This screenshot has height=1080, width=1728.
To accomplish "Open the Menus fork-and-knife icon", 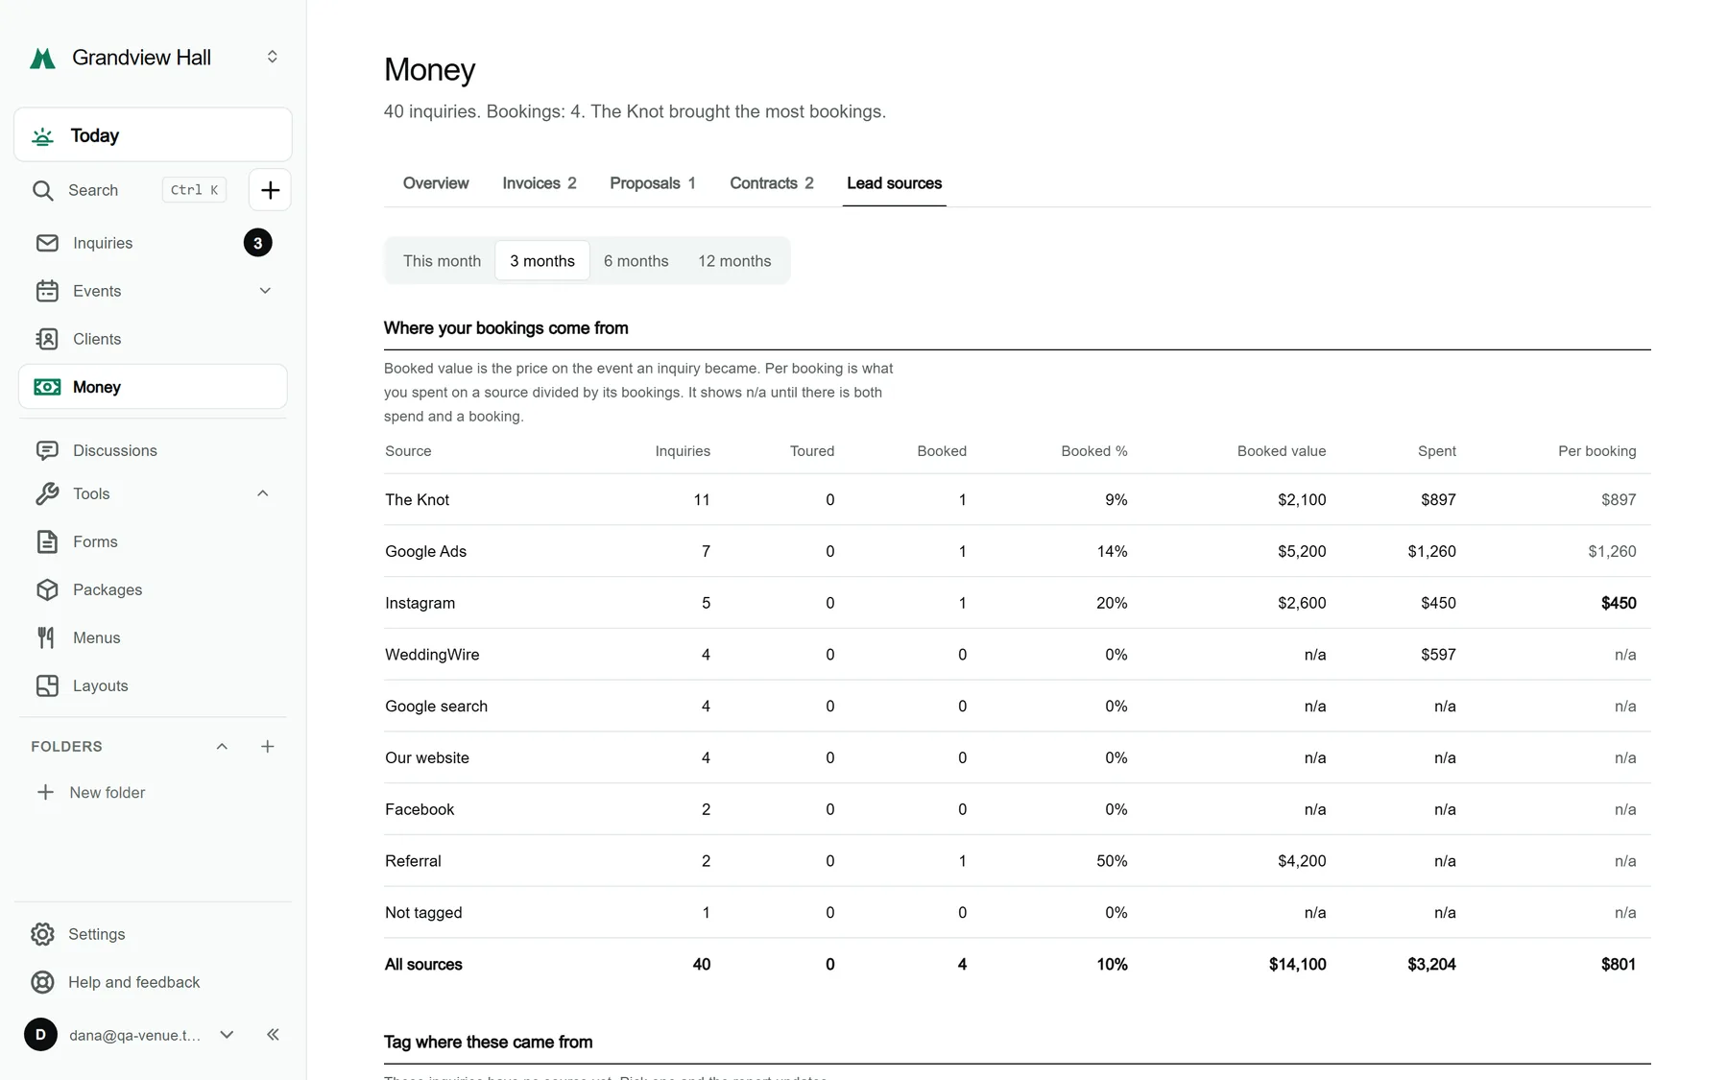I will coord(47,637).
